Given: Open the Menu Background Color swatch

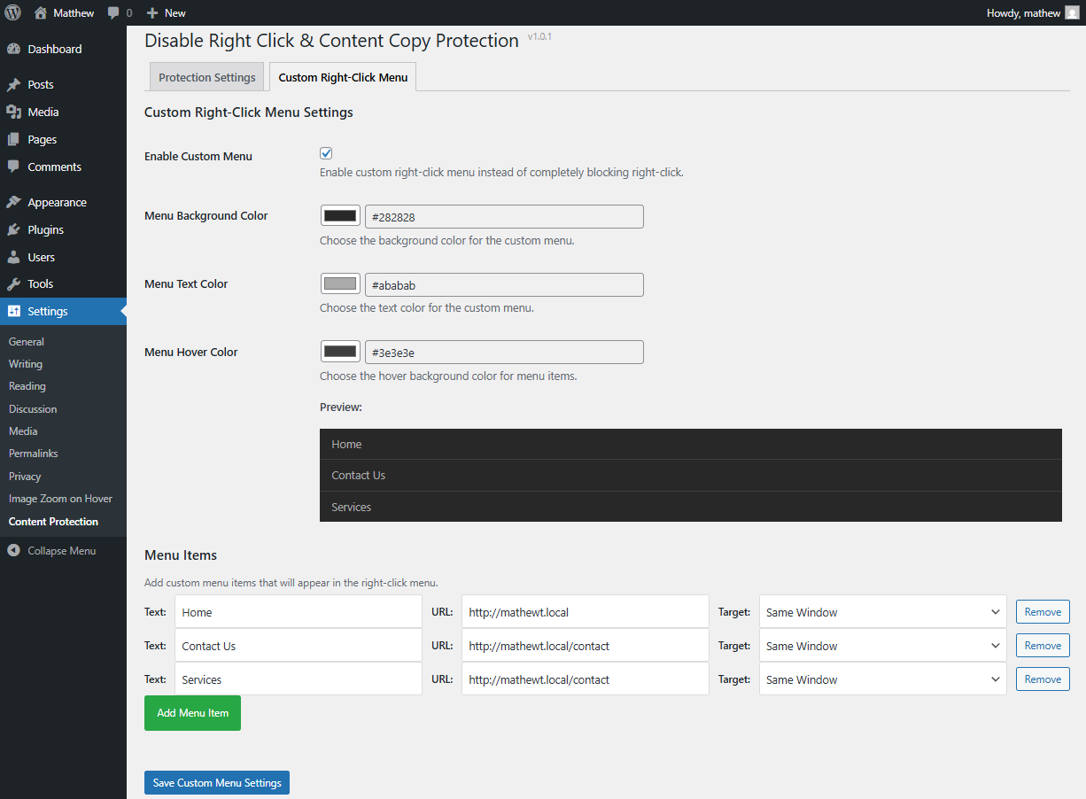Looking at the screenshot, I should pos(340,215).
